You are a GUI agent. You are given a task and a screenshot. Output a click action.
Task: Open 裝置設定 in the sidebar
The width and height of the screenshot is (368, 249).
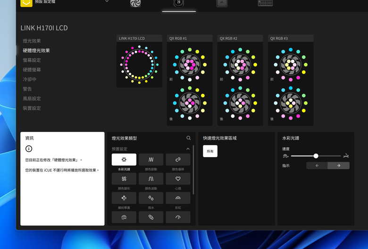coord(32,108)
